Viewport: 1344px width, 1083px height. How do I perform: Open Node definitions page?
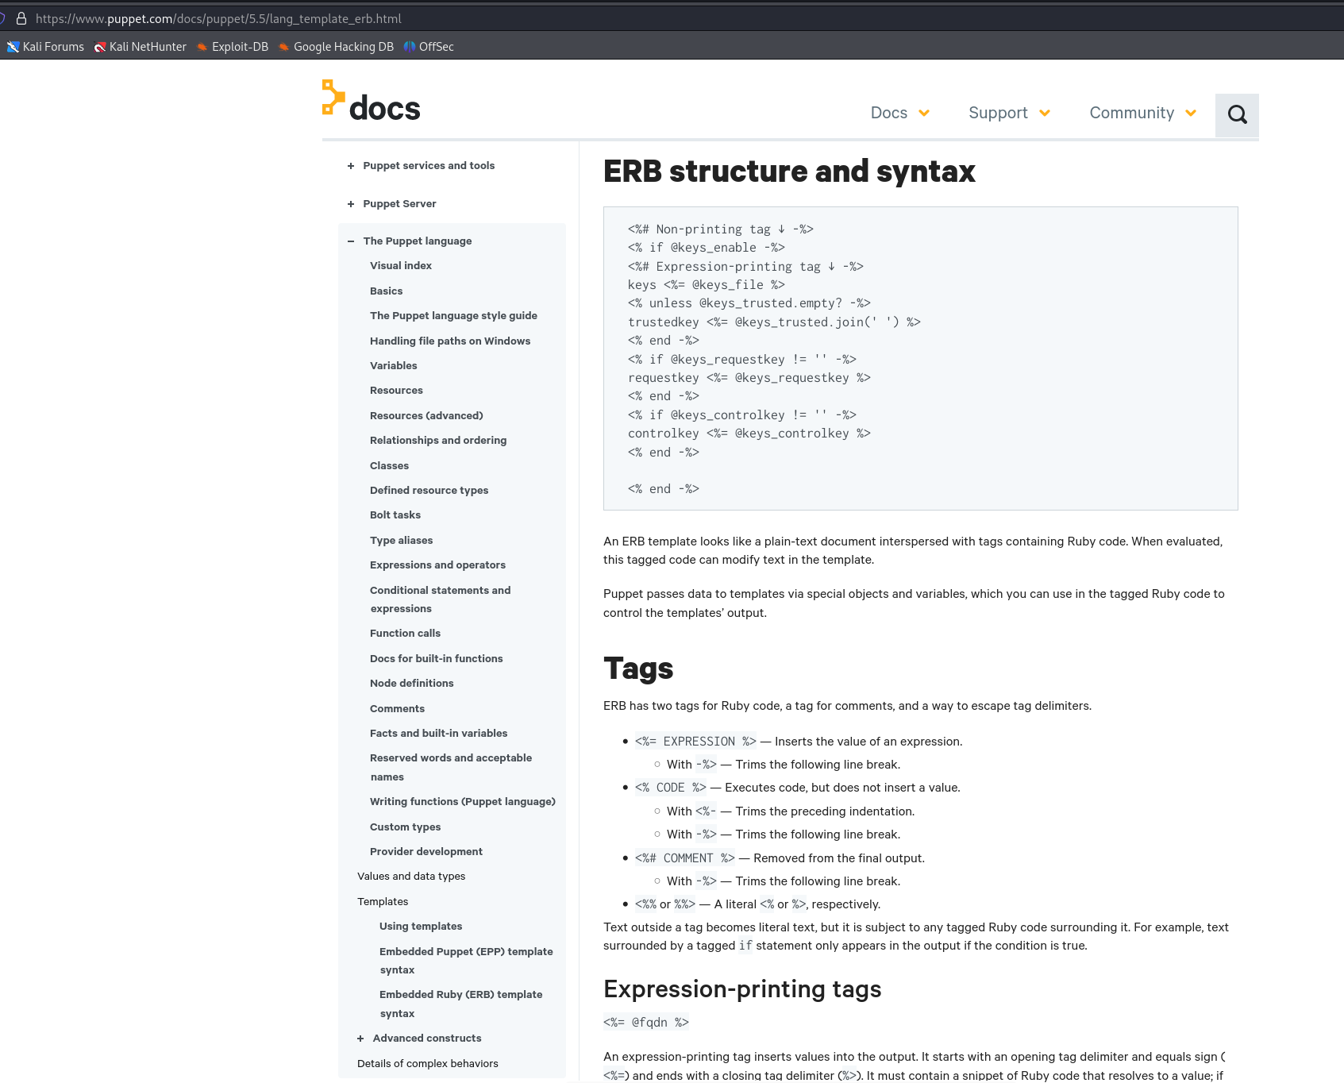[411, 684]
